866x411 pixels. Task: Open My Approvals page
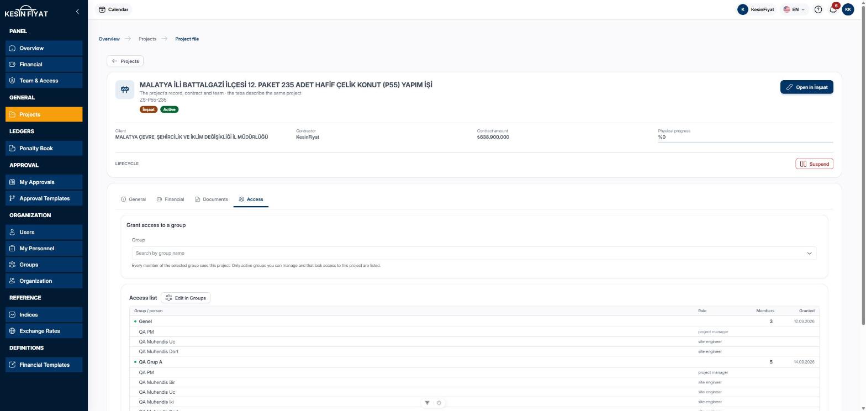tap(44, 182)
